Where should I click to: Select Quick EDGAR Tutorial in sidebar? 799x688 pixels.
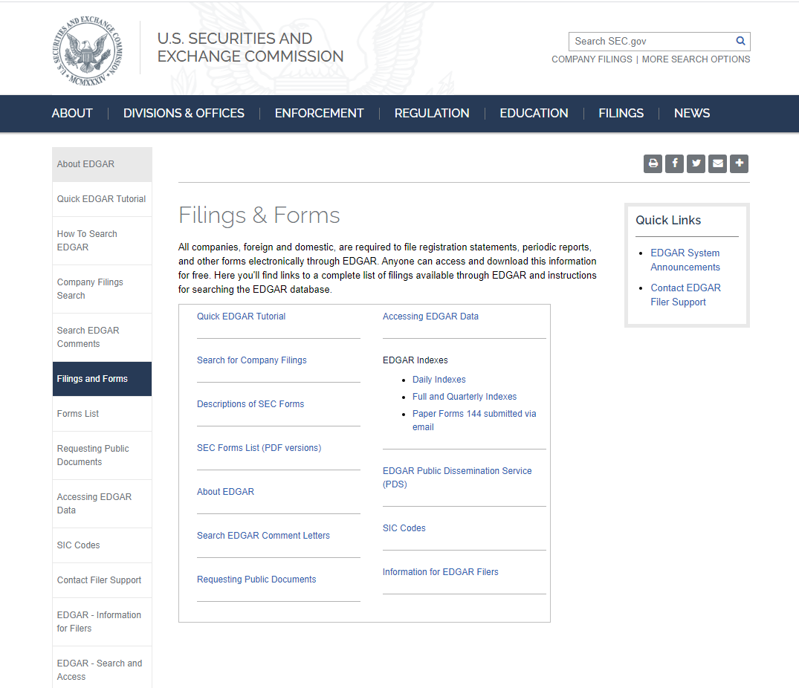click(x=102, y=199)
